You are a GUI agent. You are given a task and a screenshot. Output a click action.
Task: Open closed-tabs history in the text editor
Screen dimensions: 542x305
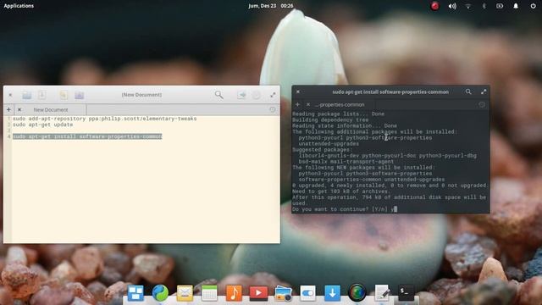[273, 109]
